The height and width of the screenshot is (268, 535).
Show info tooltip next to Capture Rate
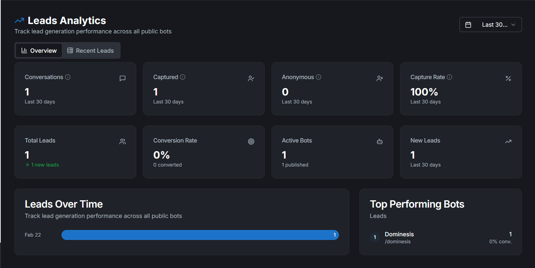pyautogui.click(x=450, y=77)
